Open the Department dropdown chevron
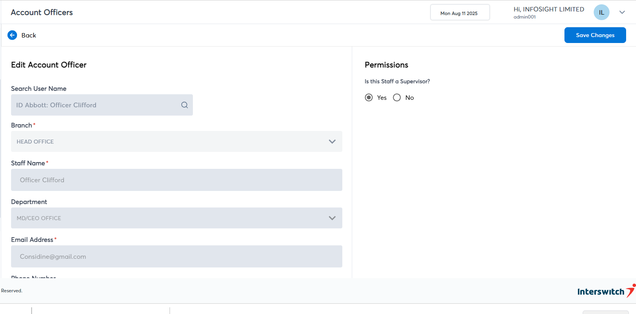The image size is (636, 314). tap(332, 218)
